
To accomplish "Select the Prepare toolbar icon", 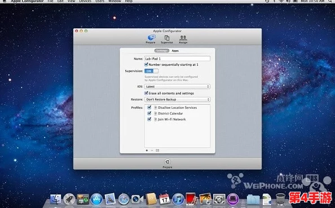I will point(151,39).
